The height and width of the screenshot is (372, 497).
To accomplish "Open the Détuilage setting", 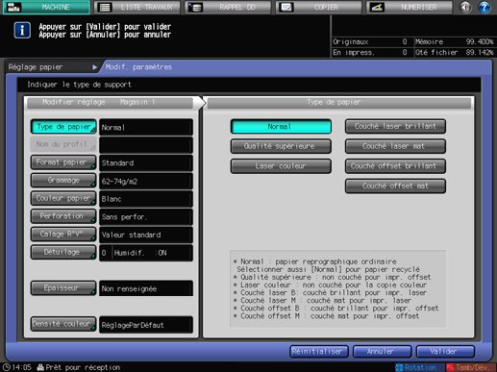I will point(63,252).
